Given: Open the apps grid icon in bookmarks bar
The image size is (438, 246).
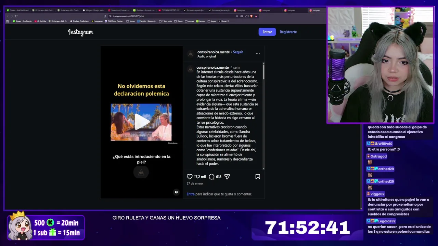Looking at the screenshot, I should point(8,21).
